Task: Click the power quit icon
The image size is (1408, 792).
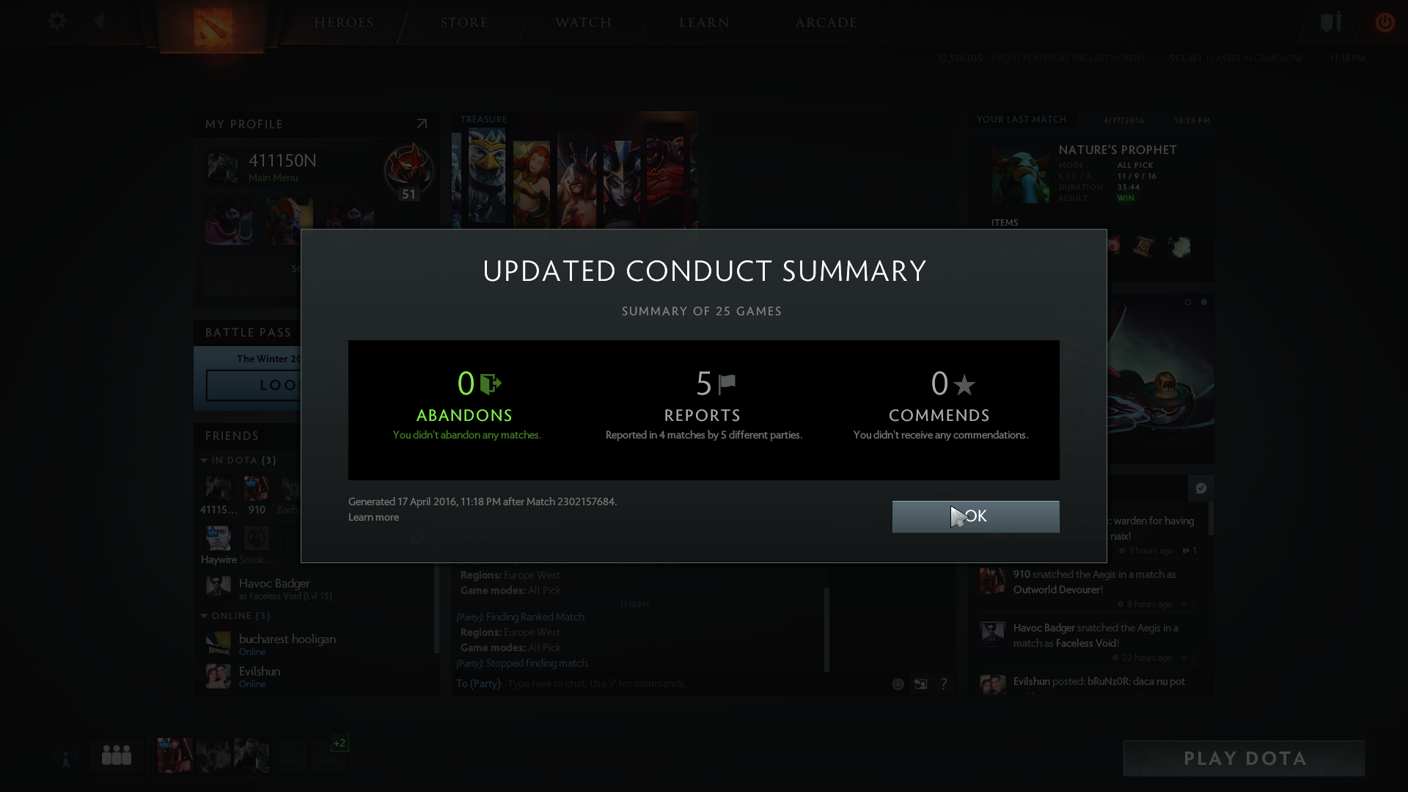Action: [1385, 22]
